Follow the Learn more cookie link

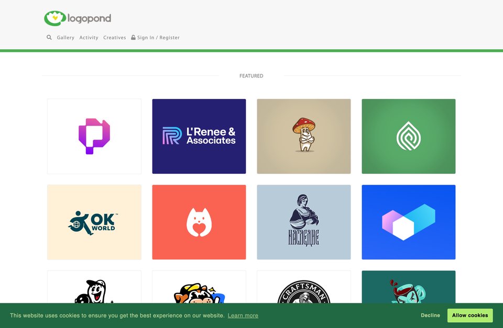point(243,315)
